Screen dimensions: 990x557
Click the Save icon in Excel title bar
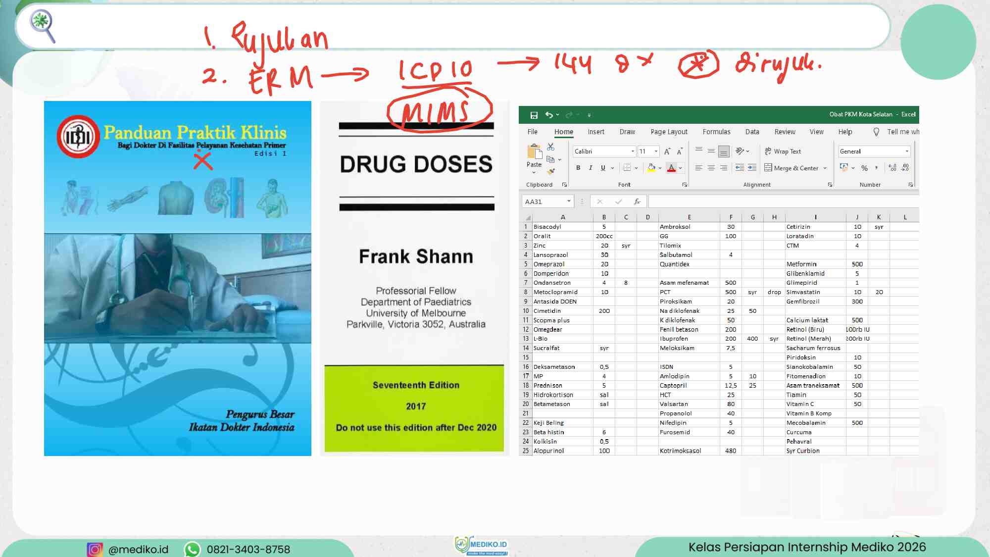coord(534,115)
